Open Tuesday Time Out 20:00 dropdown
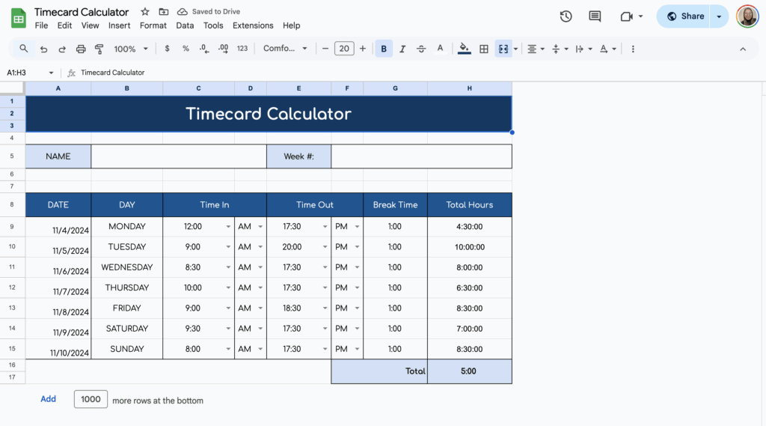Image resolution: width=766 pixels, height=426 pixels. click(x=325, y=247)
